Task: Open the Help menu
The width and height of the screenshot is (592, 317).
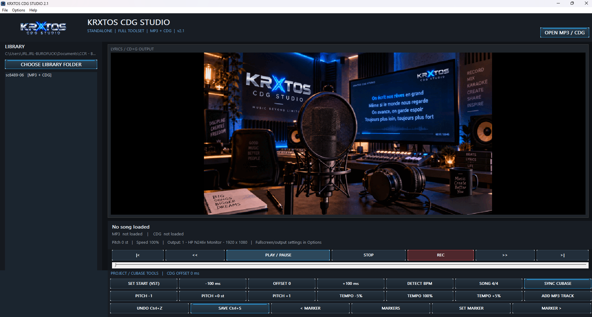Action: point(33,10)
